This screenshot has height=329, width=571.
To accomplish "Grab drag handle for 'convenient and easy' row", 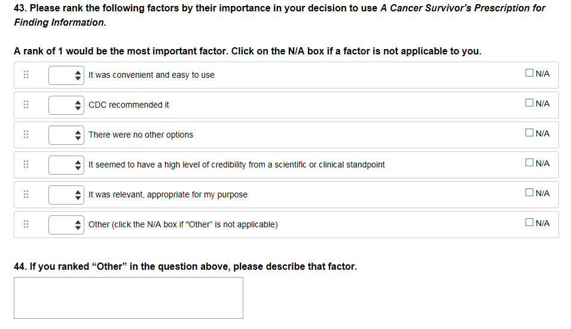I will click(x=26, y=75).
